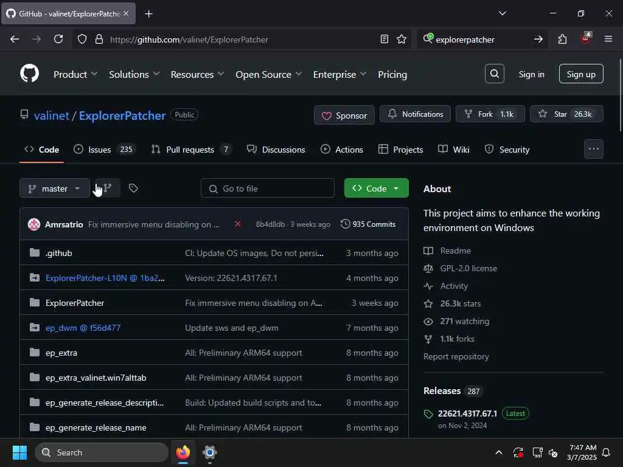Open the Security tab
Image resolution: width=623 pixels, height=467 pixels.
pos(507,150)
